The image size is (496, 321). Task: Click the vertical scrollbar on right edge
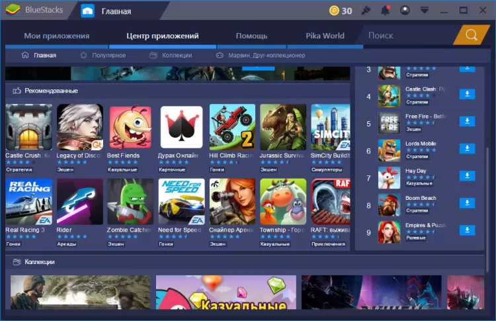point(487,209)
